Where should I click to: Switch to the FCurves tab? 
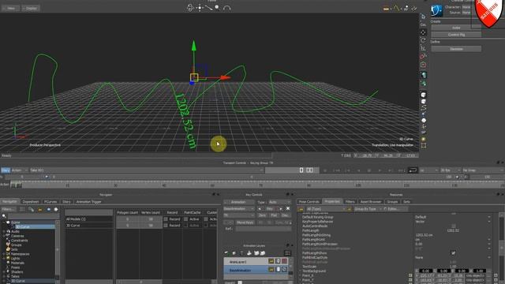pyautogui.click(x=50, y=202)
